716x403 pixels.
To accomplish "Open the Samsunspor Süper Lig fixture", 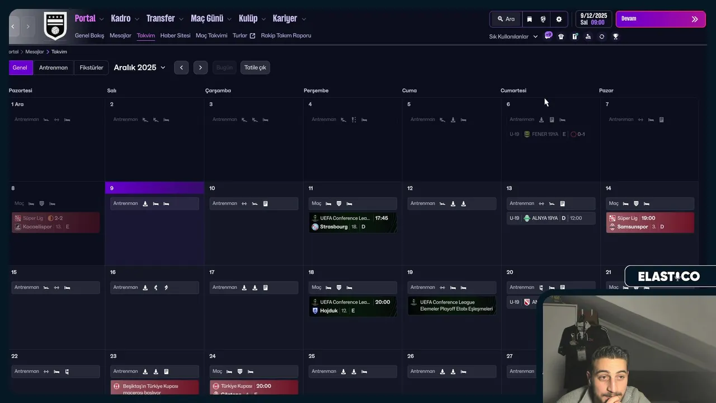I will point(651,222).
